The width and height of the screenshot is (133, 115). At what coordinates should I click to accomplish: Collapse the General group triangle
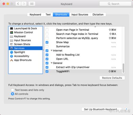click(52, 63)
